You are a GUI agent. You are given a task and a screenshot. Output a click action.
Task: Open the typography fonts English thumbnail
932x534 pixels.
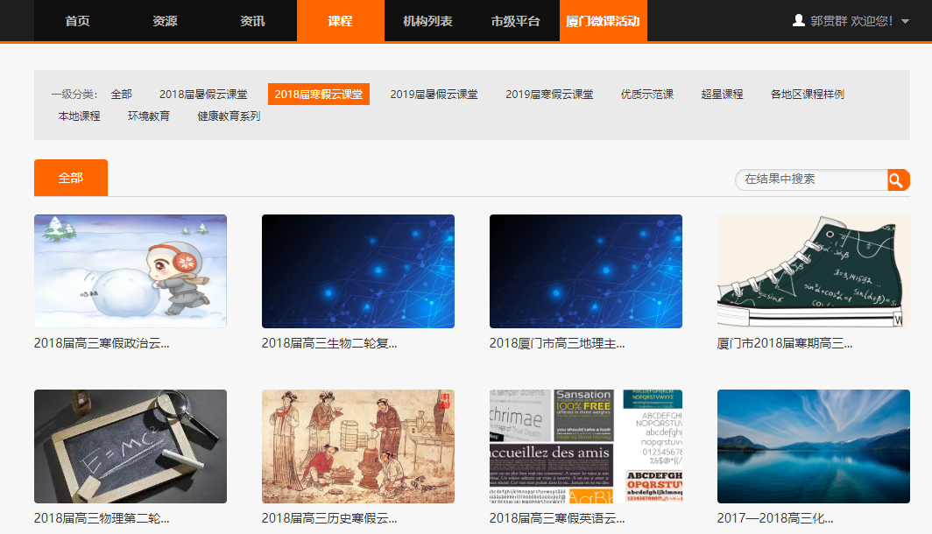[x=585, y=446]
